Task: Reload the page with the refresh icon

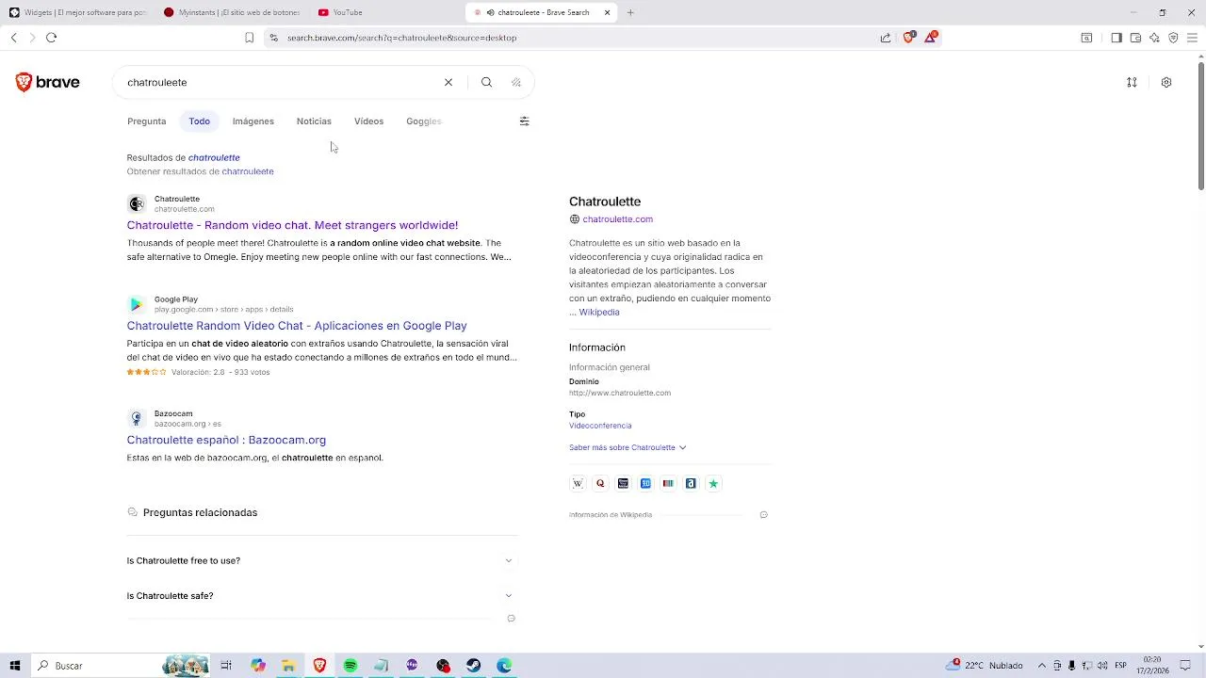Action: point(51,38)
